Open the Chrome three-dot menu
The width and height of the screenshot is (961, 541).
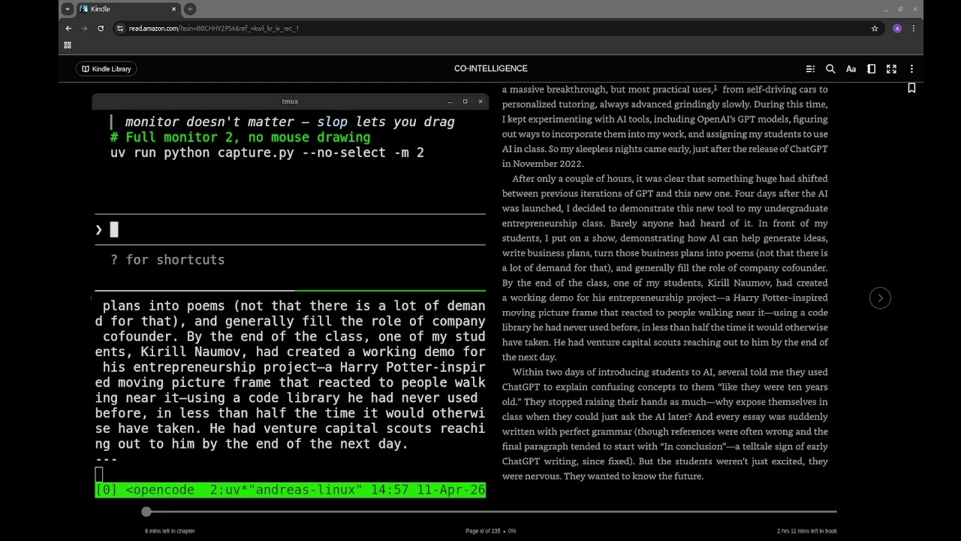coord(913,29)
